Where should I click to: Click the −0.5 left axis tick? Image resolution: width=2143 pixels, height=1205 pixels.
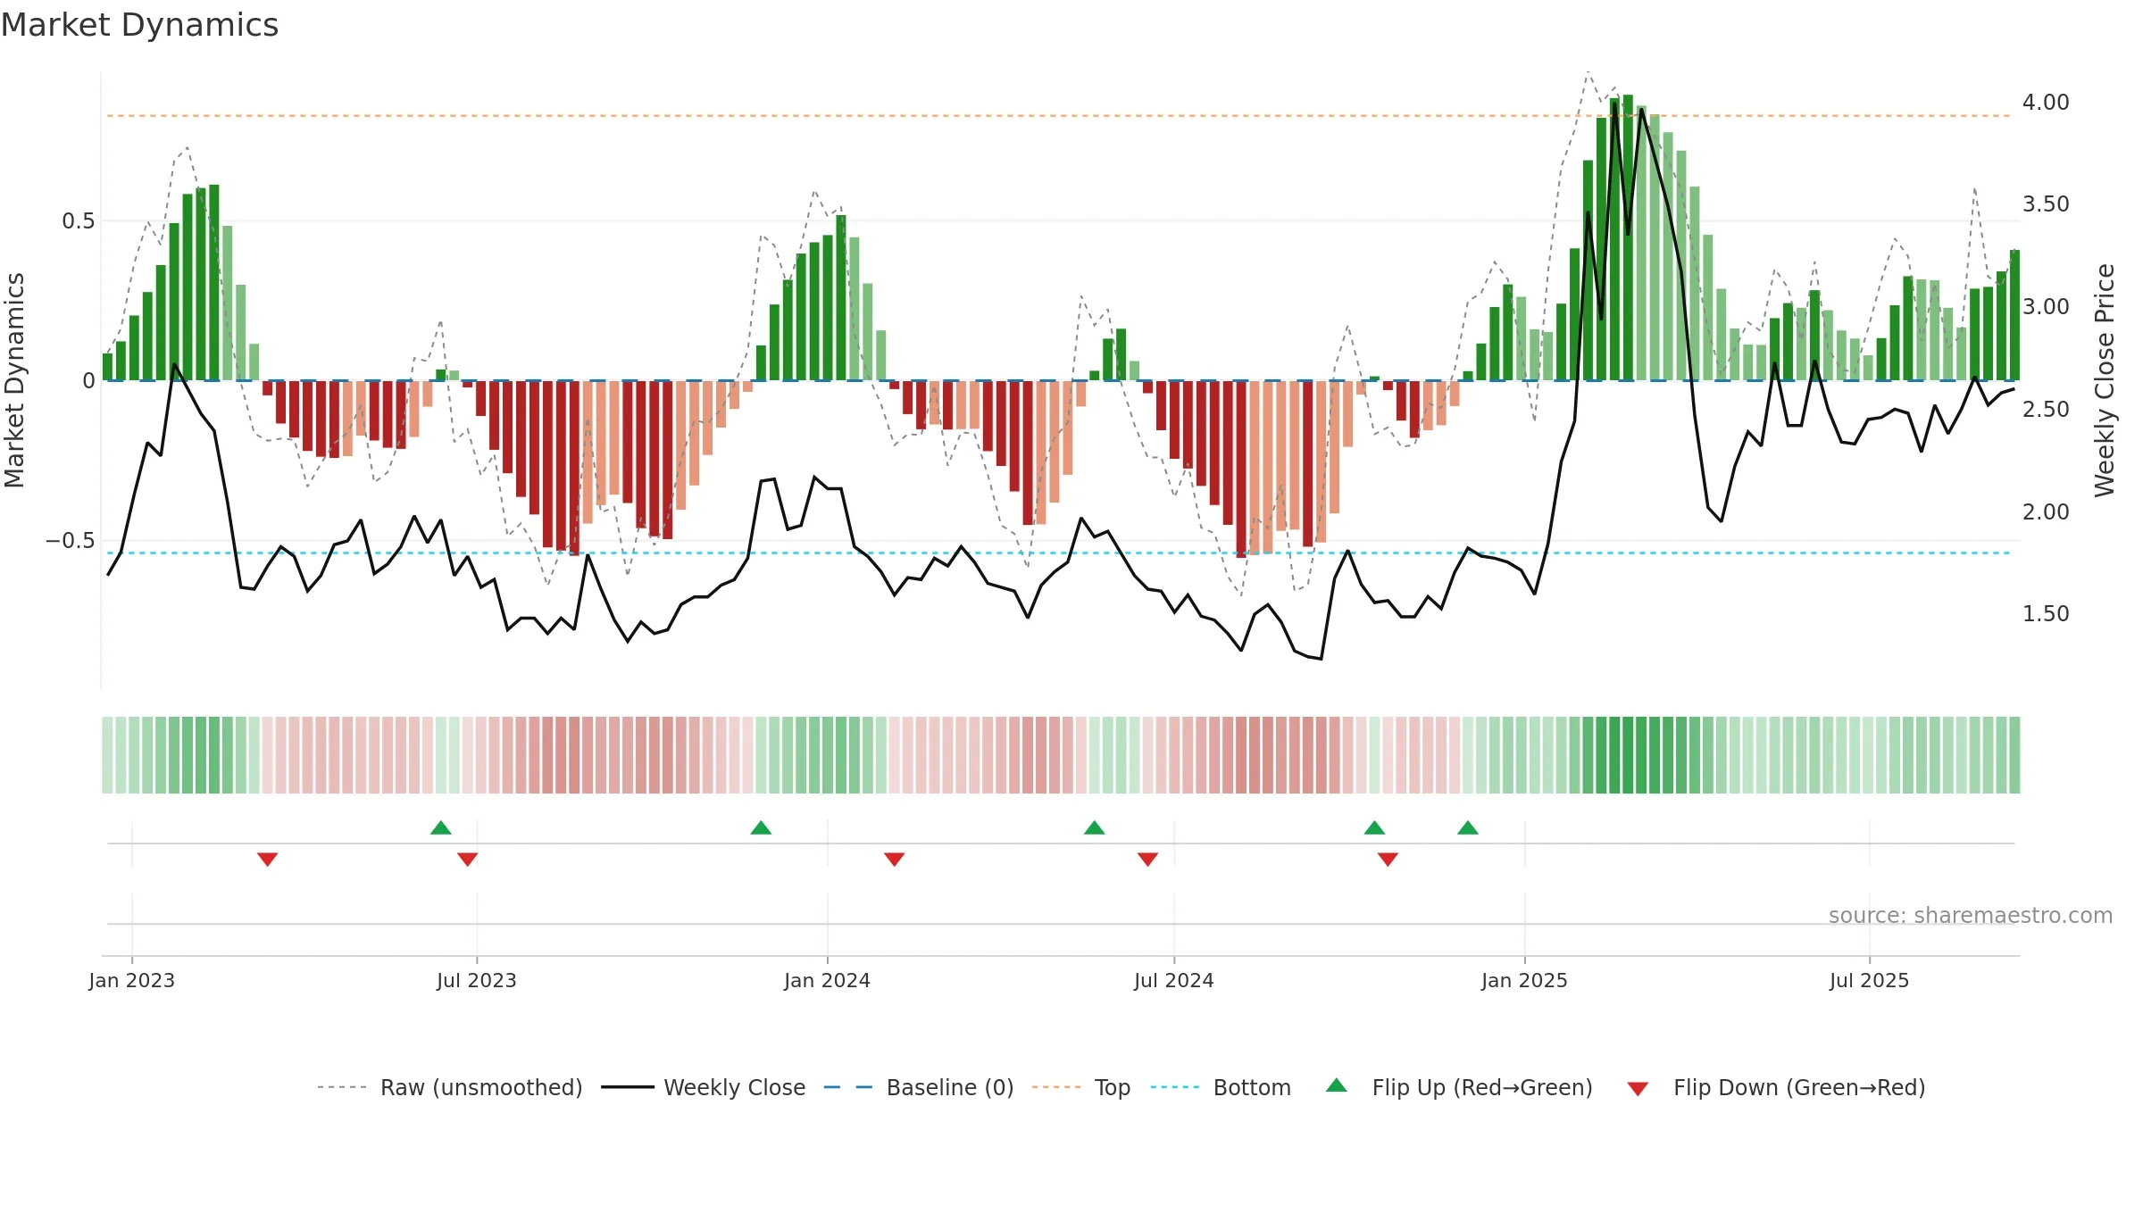[71, 541]
